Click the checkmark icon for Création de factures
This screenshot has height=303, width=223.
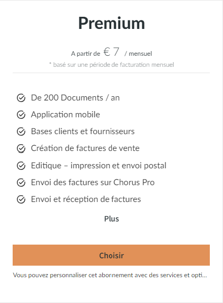(21, 148)
